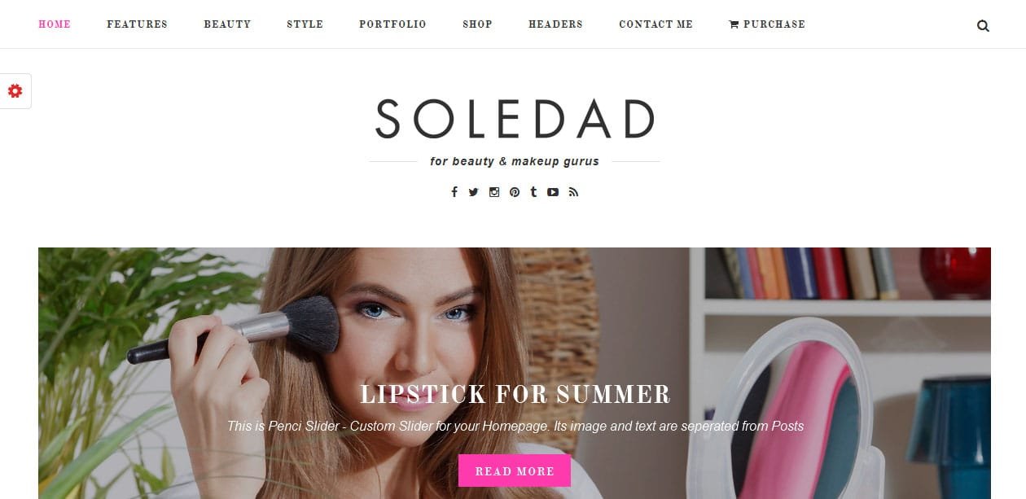
Task: Visit the Facebook social icon
Action: pyautogui.click(x=454, y=192)
